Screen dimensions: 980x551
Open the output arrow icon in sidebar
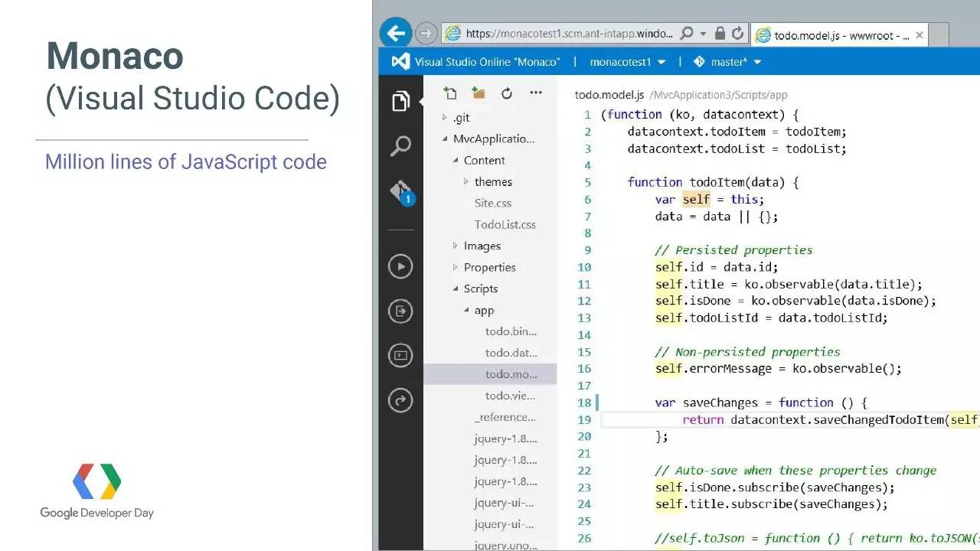coord(400,311)
